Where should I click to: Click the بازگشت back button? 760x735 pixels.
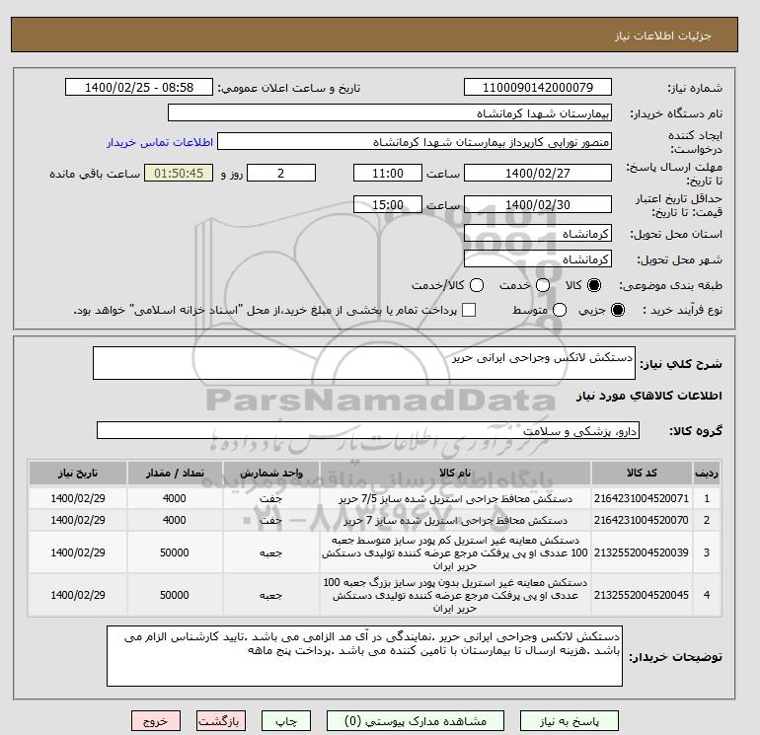click(x=221, y=721)
